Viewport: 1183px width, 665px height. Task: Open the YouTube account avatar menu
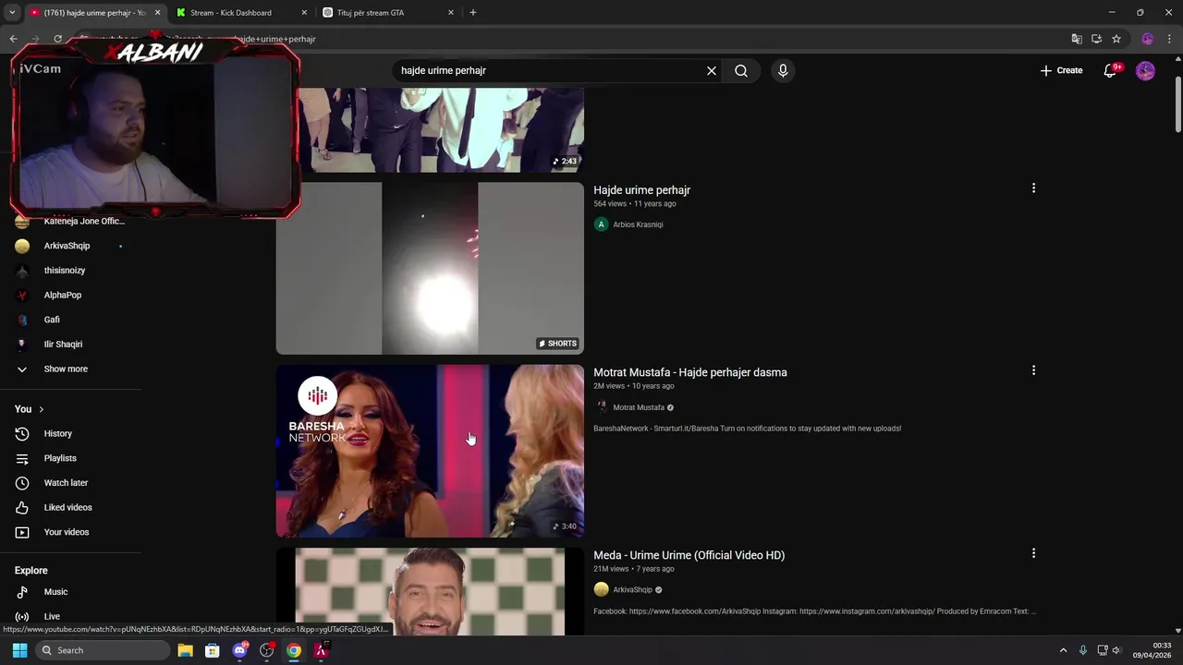click(1145, 70)
